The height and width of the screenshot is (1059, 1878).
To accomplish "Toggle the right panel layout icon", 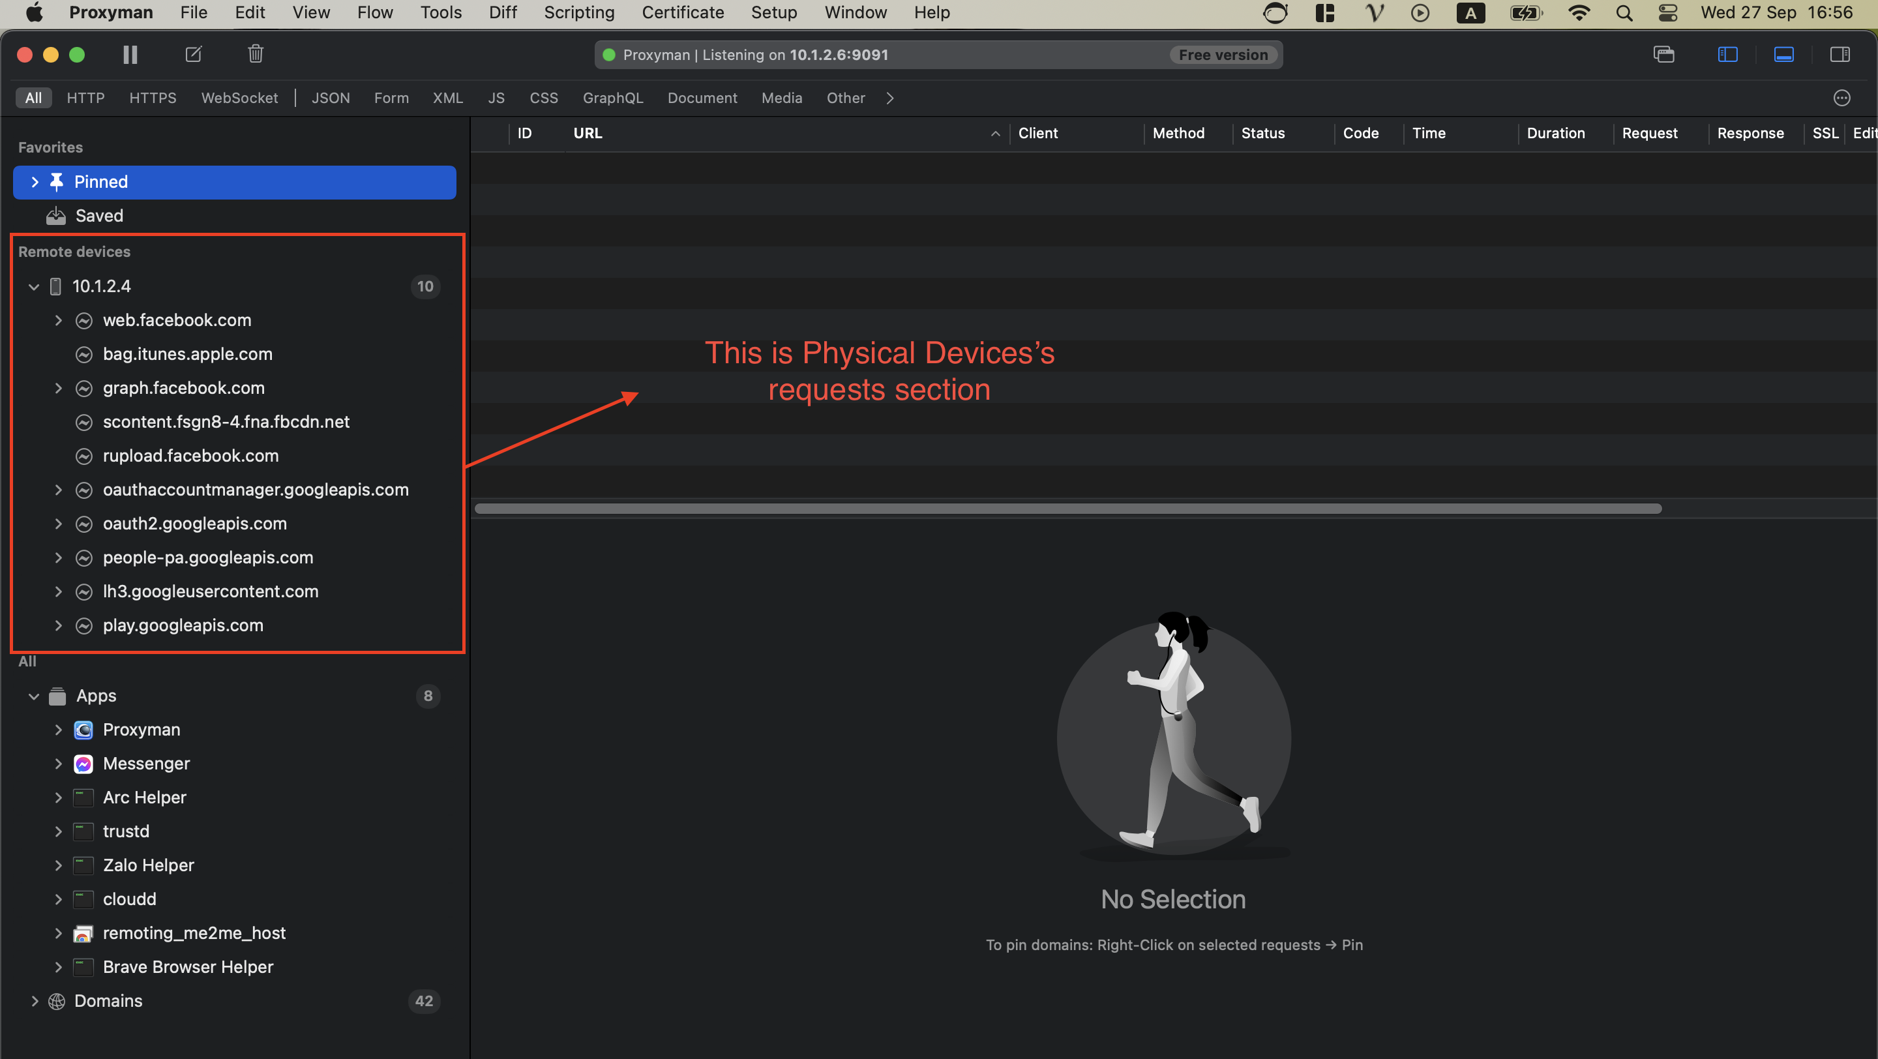I will tap(1840, 55).
